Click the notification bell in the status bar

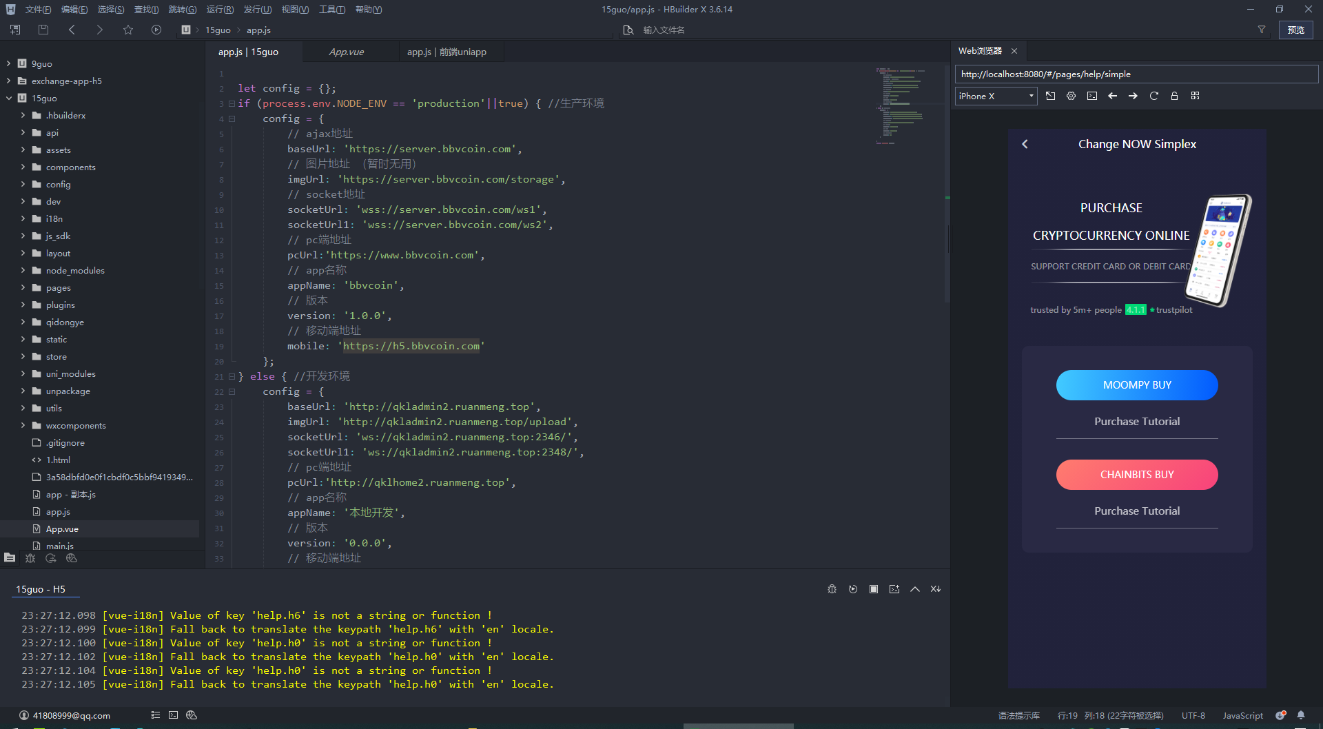pyautogui.click(x=1301, y=715)
